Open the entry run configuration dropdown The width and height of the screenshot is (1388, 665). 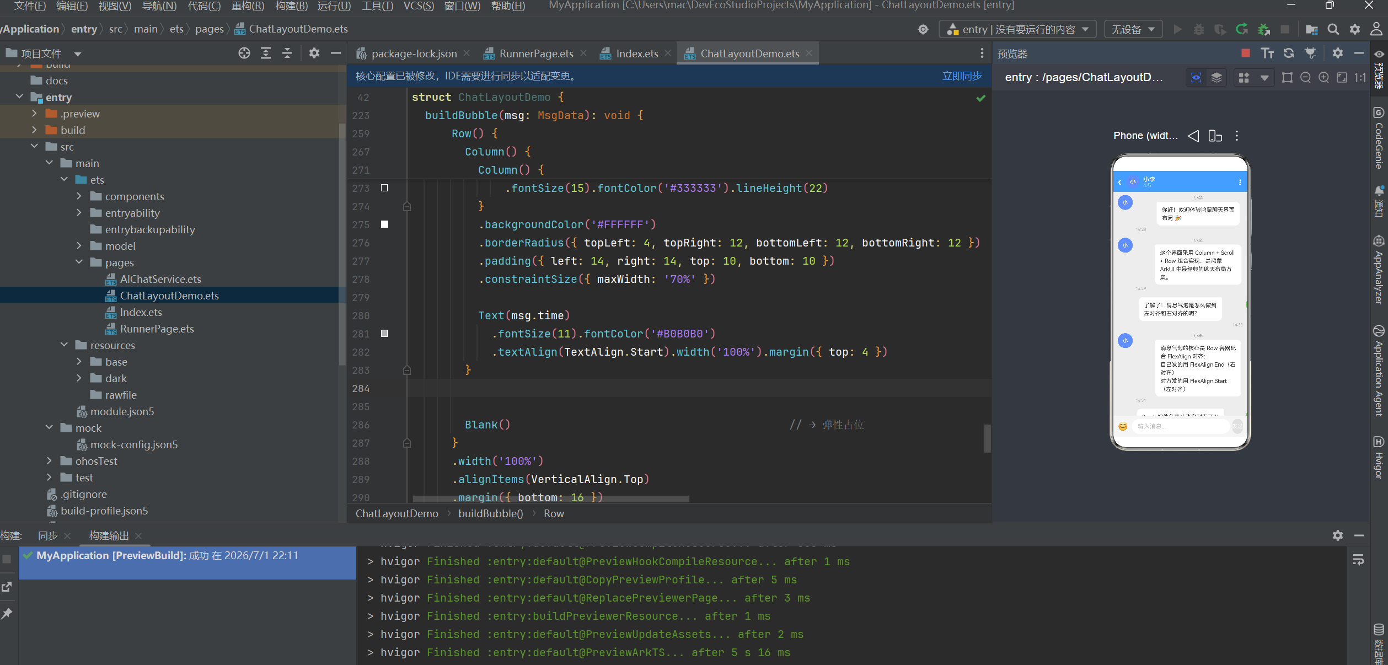point(1017,29)
